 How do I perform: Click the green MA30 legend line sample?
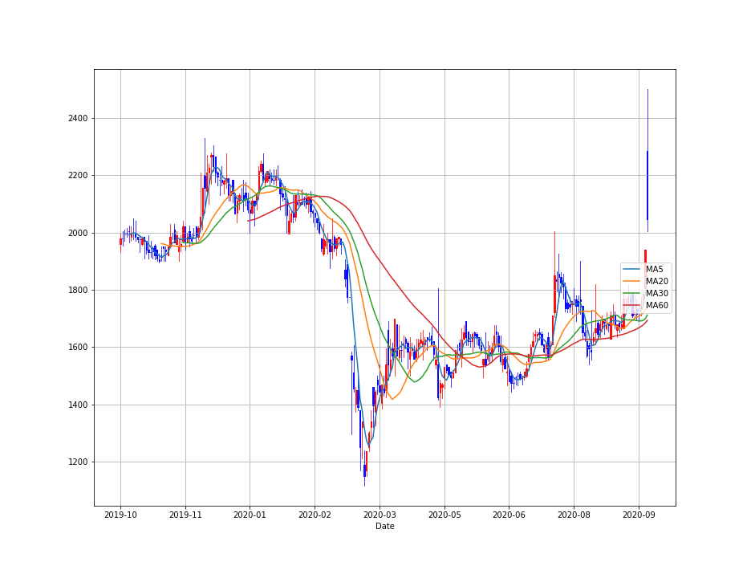click(x=632, y=293)
